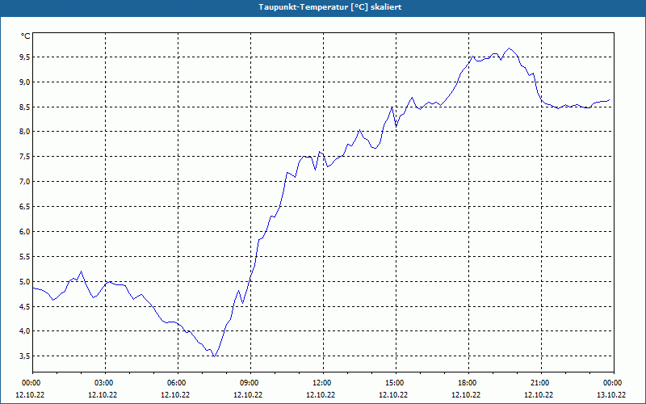Screen dimensions: 646x404
Task: Click the '13.10.22' date label
Action: (611, 394)
